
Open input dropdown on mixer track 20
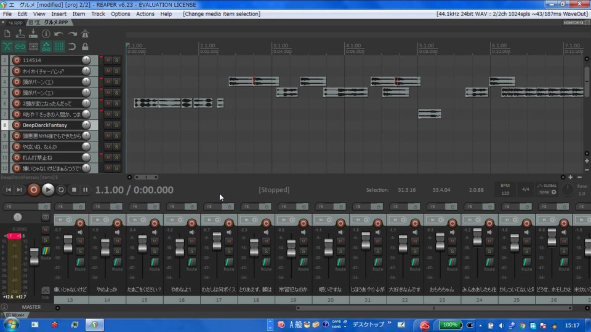click(323, 219)
